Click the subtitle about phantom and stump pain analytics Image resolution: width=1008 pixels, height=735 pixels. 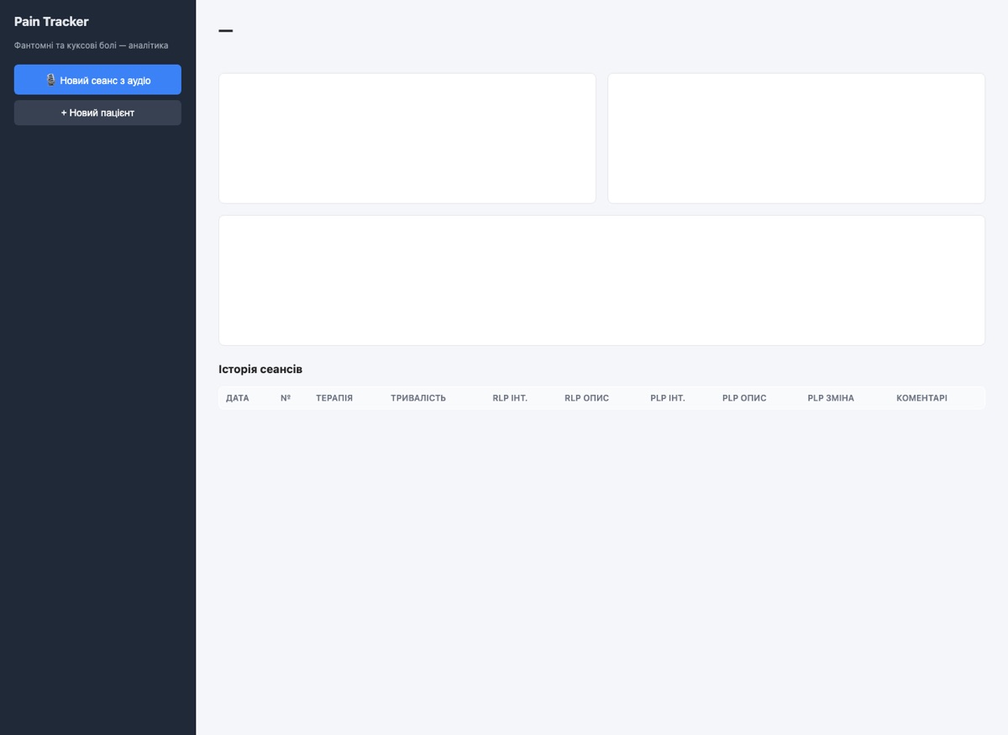point(91,45)
